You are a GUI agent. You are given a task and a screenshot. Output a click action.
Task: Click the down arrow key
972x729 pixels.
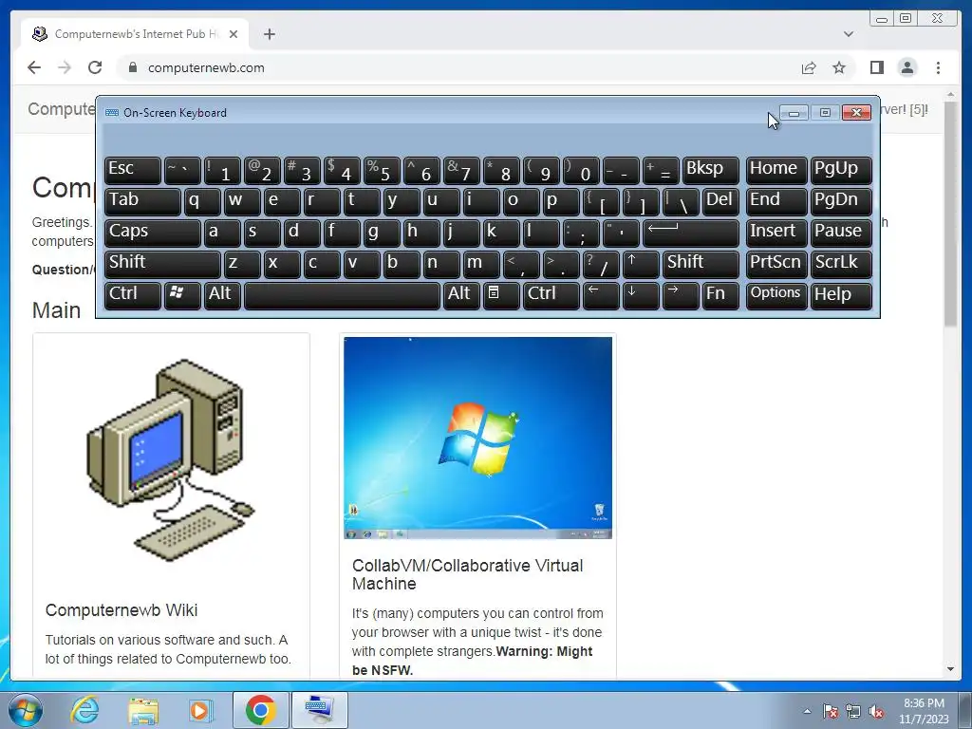[641, 295]
